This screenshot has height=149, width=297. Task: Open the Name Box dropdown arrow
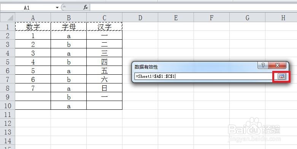57,8
